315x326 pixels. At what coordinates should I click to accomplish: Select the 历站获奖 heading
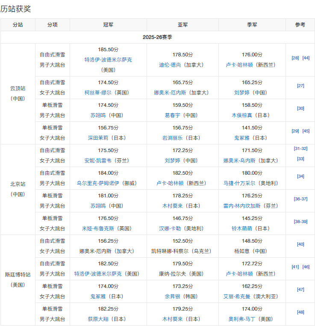(15, 9)
